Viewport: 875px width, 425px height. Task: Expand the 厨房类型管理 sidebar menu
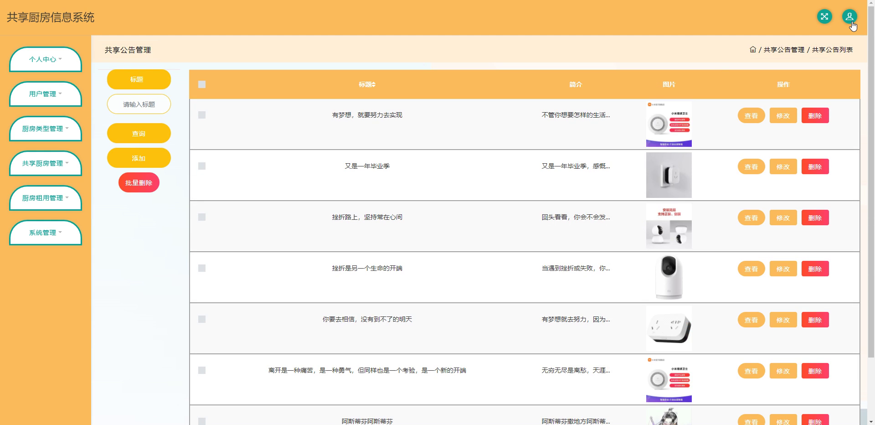click(x=46, y=129)
